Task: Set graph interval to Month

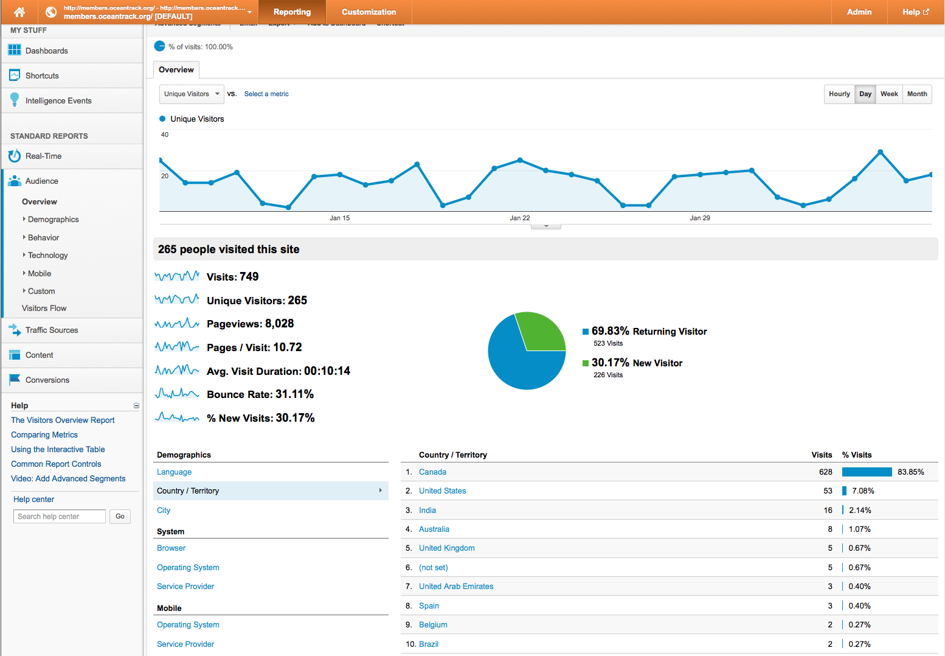Action: 917,94
